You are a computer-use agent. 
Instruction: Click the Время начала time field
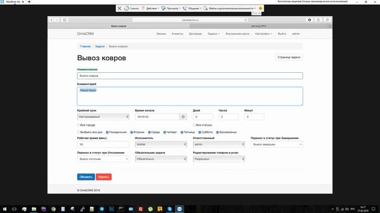157,117
